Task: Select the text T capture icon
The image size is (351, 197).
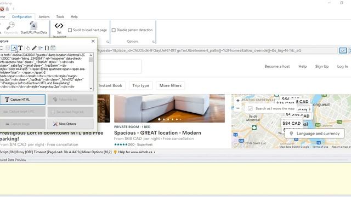Action: click(20, 48)
